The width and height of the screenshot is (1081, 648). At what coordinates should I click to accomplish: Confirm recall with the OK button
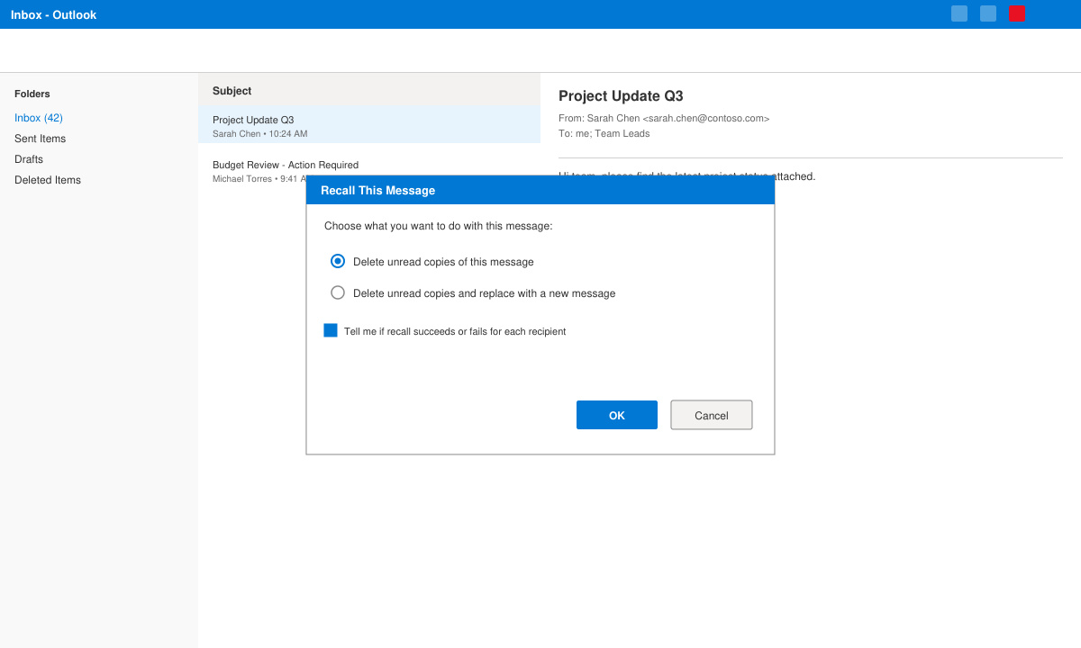click(x=617, y=415)
